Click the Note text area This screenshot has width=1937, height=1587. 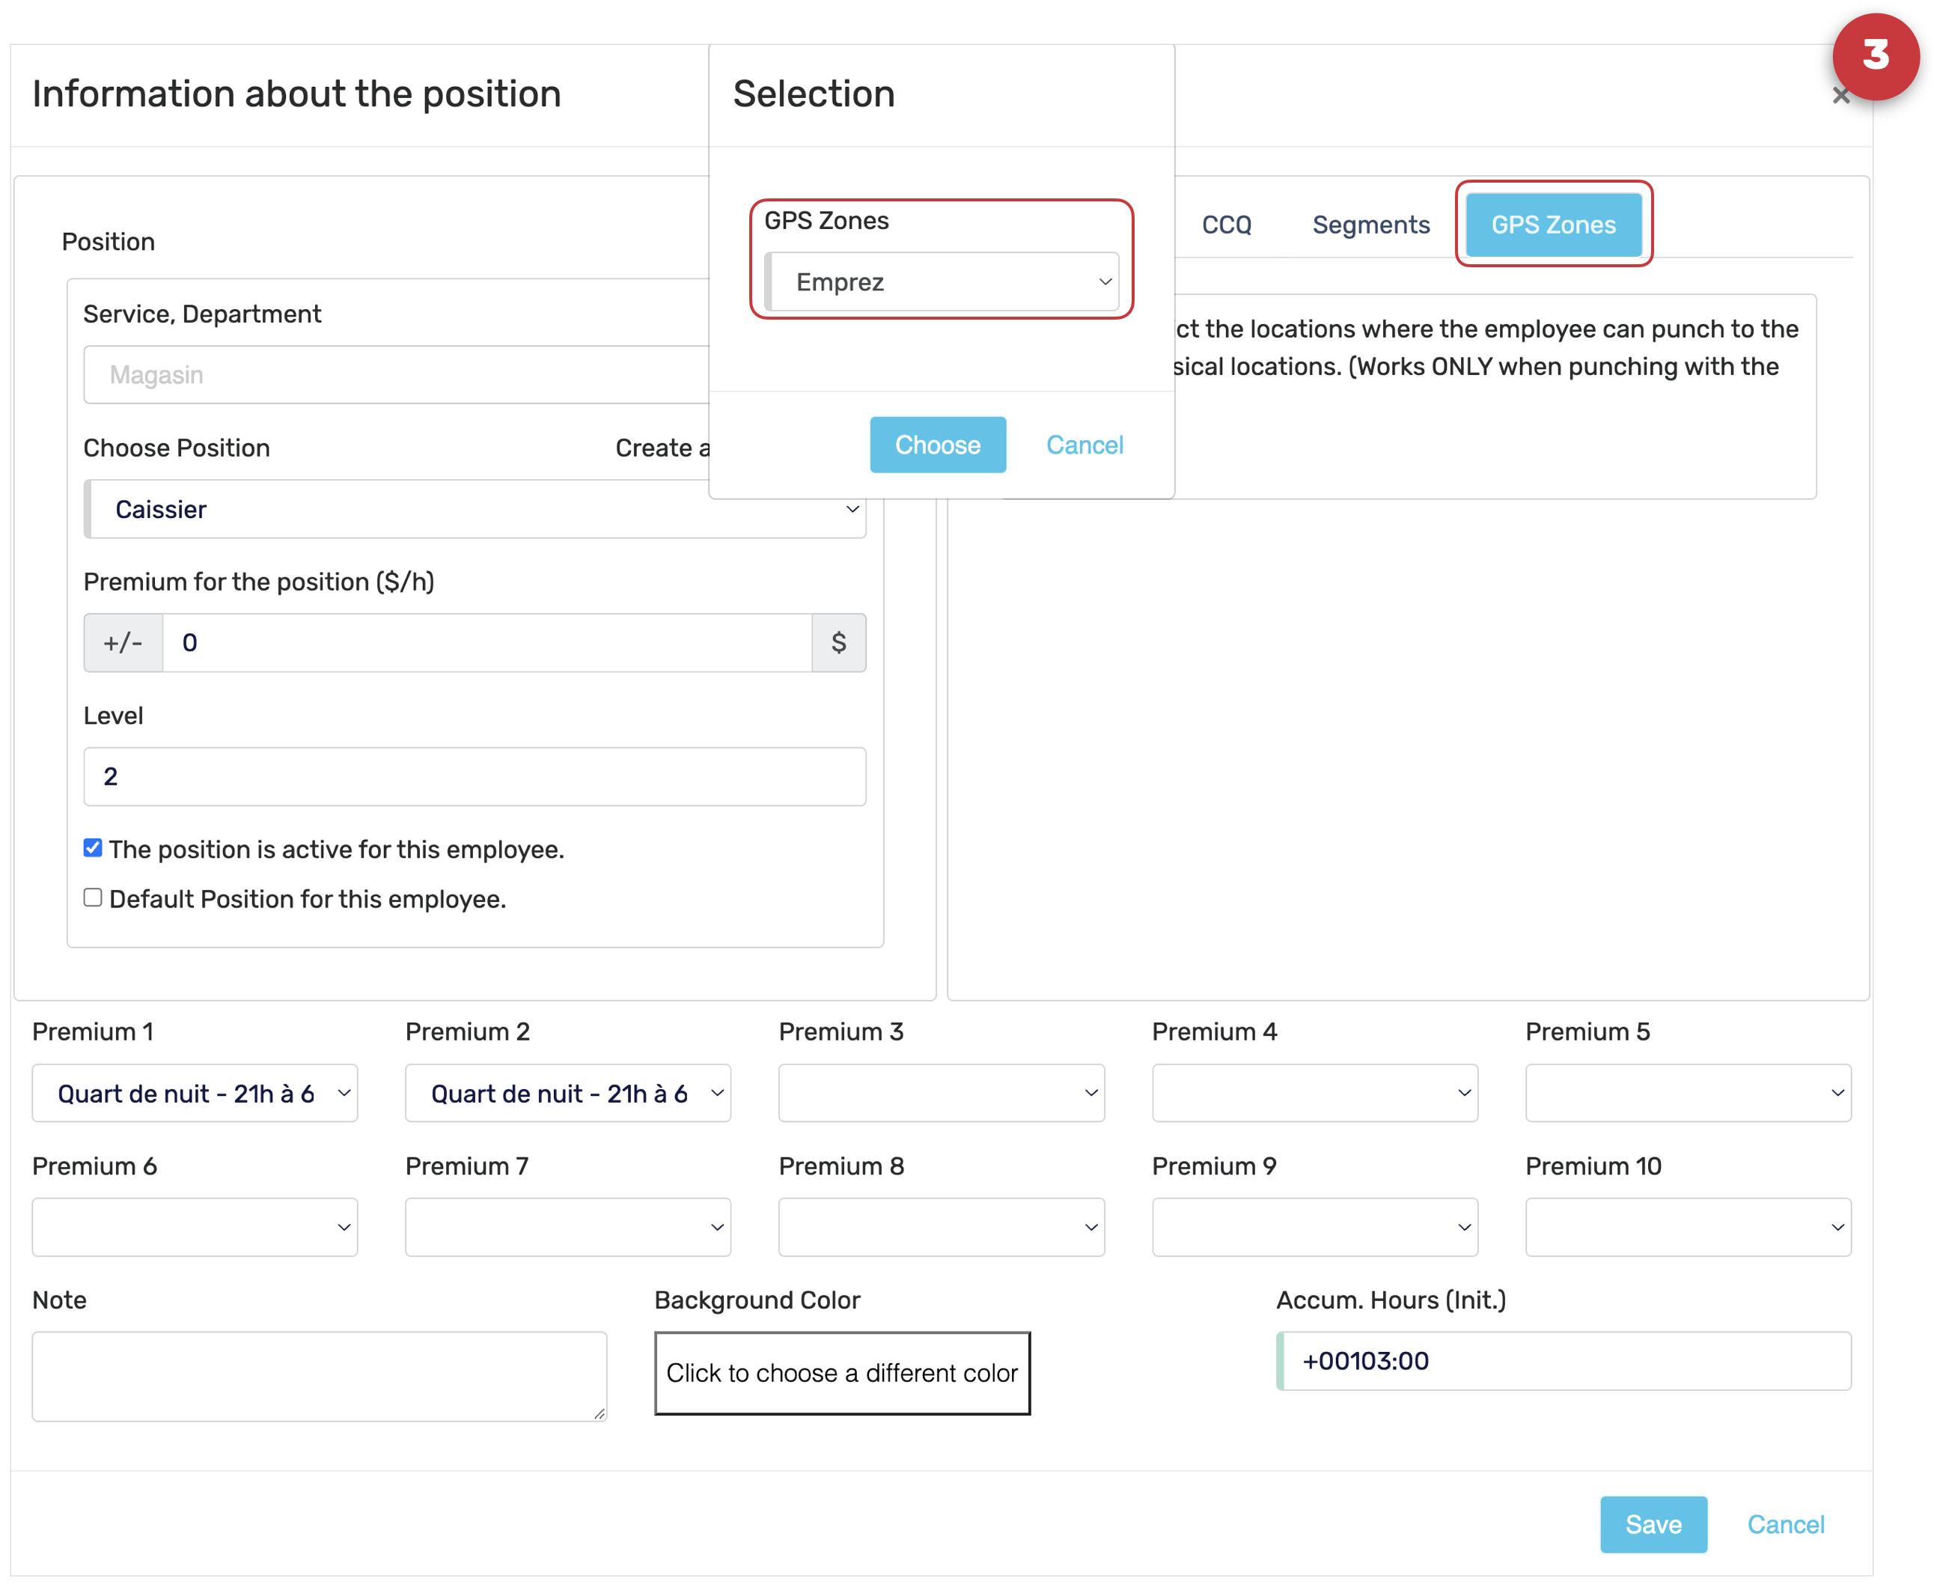319,1376
